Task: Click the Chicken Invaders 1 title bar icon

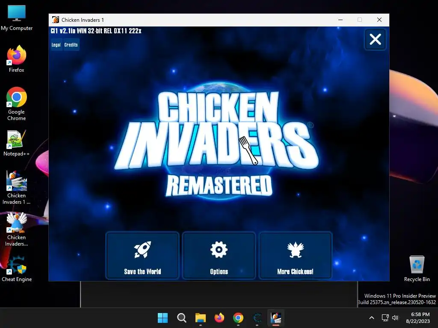Action: click(55, 20)
